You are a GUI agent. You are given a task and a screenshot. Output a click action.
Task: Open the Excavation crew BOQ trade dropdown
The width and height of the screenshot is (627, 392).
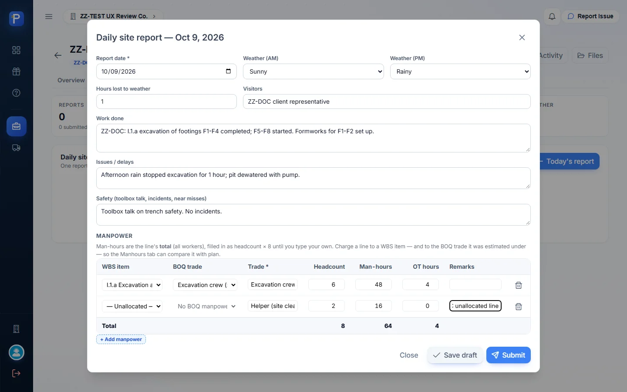coord(205,285)
